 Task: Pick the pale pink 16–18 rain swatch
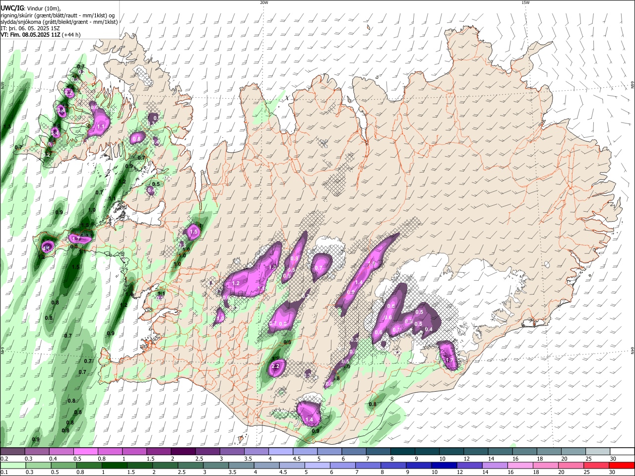[521, 465]
